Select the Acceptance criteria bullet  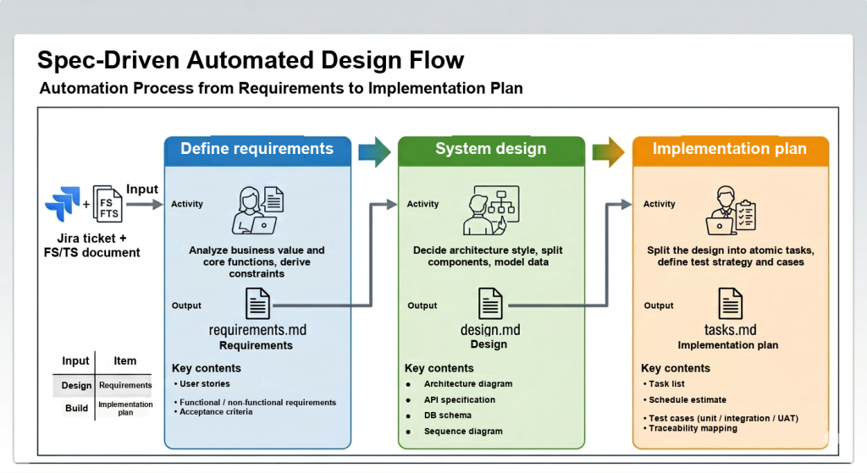(x=213, y=412)
